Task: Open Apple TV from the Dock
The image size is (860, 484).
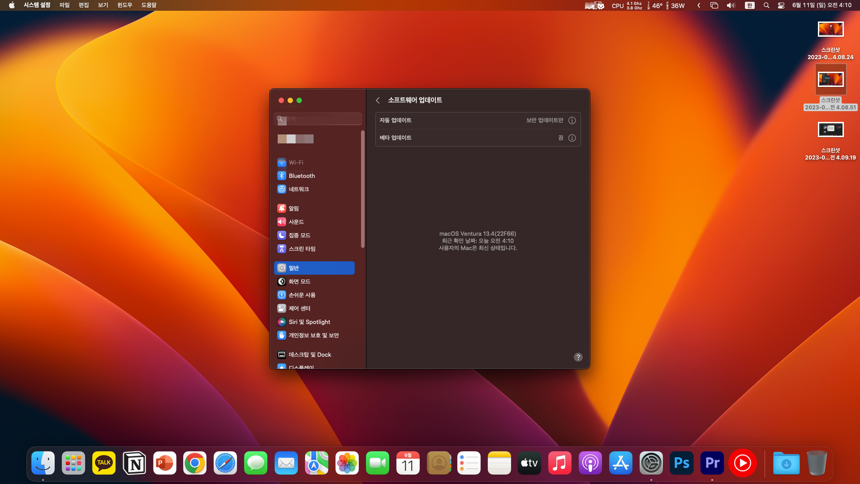Action: 529,463
